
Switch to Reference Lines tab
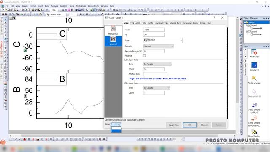[190, 23]
